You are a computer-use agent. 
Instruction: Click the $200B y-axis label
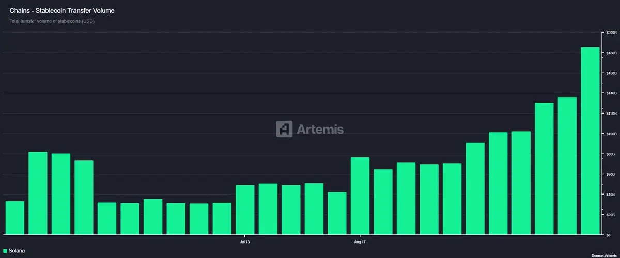click(x=611, y=33)
